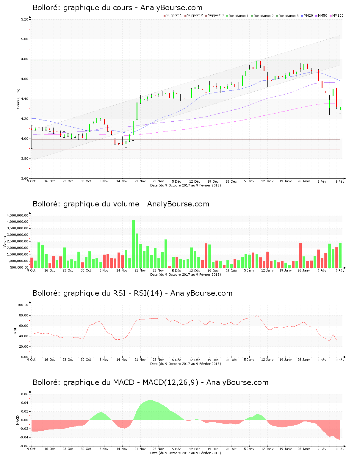Click the 'graphique du RSI - RSI(14)' title
The image size is (357, 461).
[113, 293]
